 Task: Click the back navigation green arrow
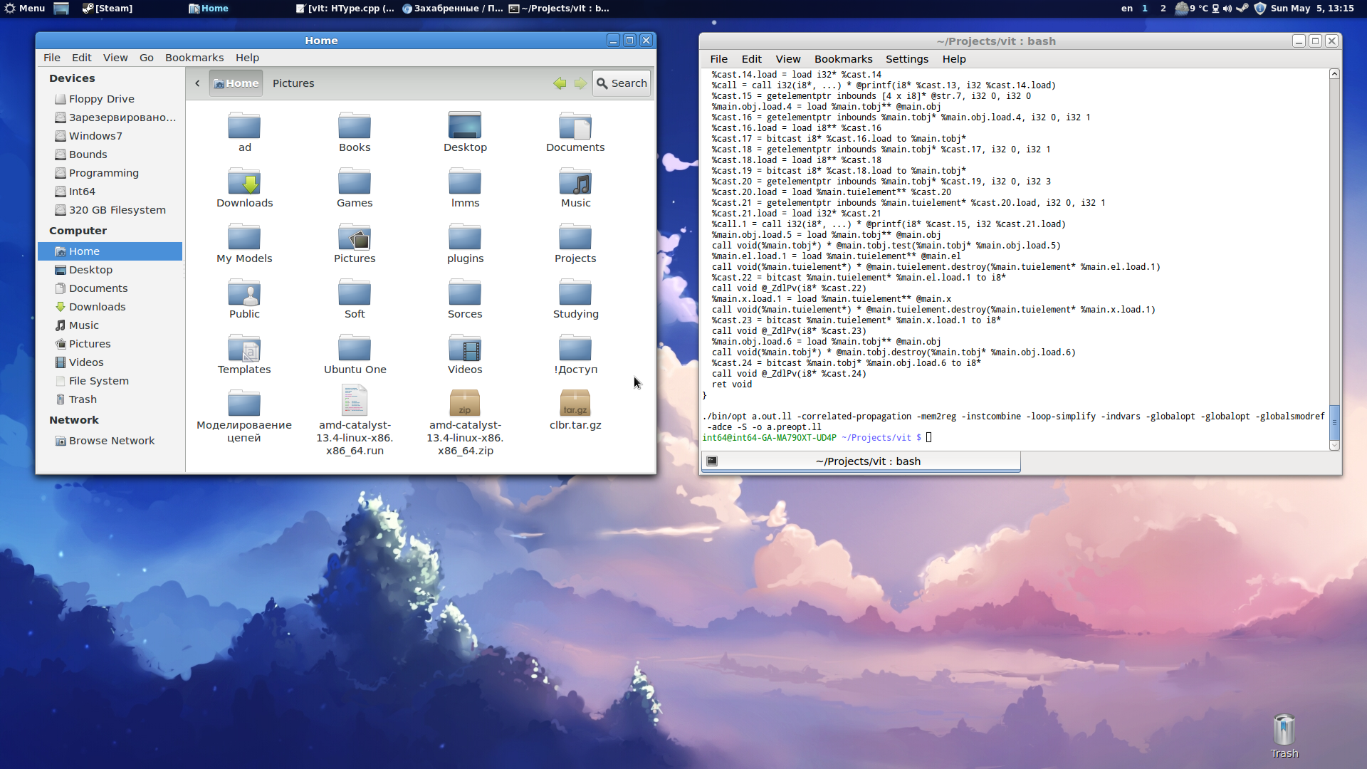point(560,83)
